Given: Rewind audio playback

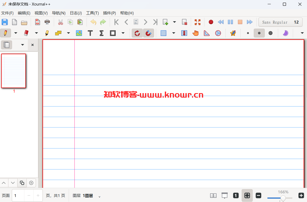Looking at the screenshot, I should click(x=221, y=22).
